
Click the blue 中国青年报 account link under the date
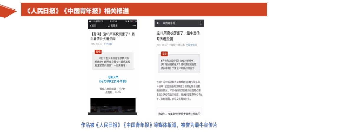pyautogui.click(x=191, y=45)
